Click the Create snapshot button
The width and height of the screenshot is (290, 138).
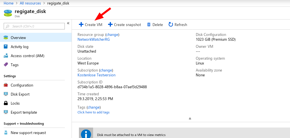pos(124,25)
